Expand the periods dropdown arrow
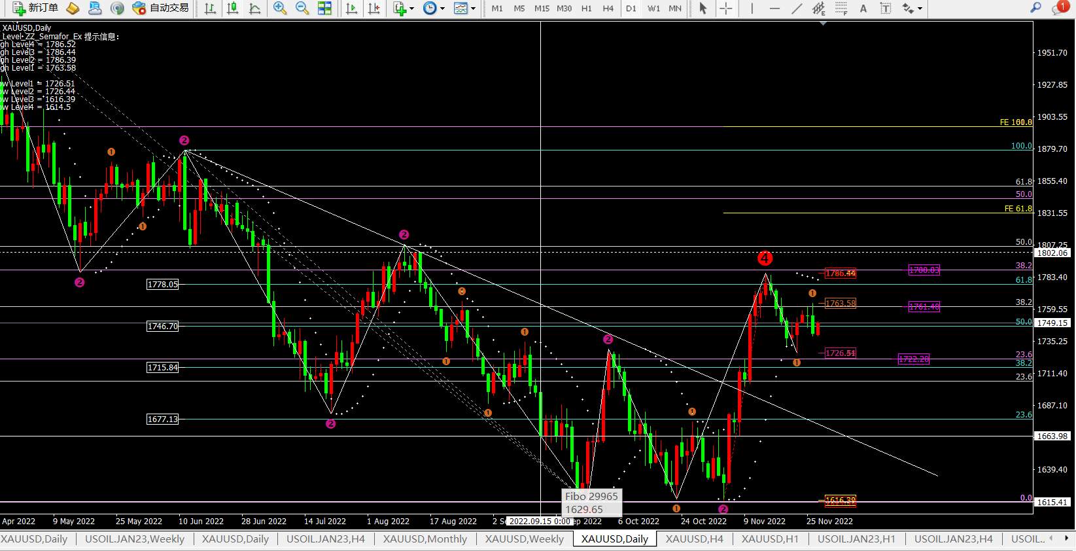Image resolution: width=1076 pixels, height=551 pixels. 443,9
